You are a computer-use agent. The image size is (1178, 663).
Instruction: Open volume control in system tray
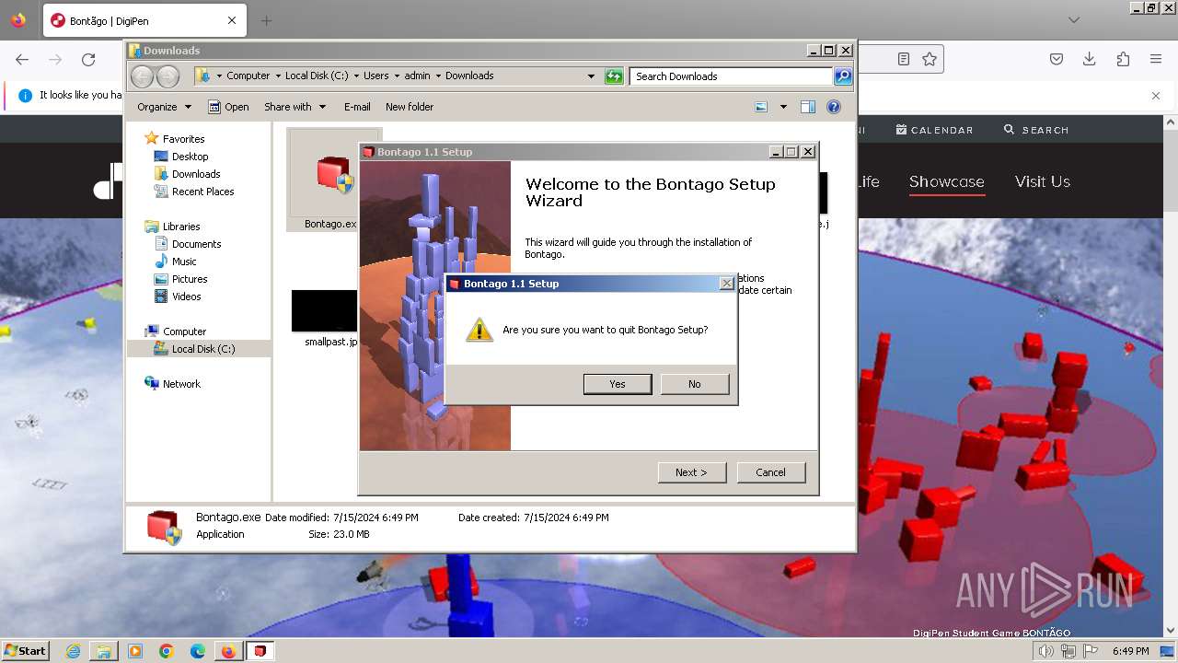click(1046, 651)
